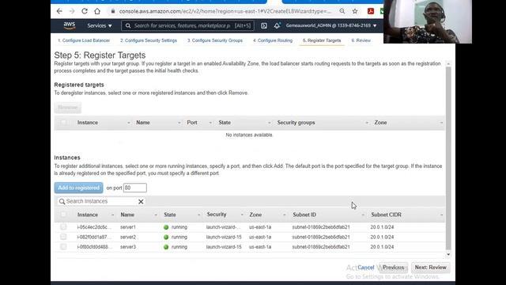Viewport: 506px width, 285px height.
Task: Go to Configure Security Groups step
Action: click(215, 40)
